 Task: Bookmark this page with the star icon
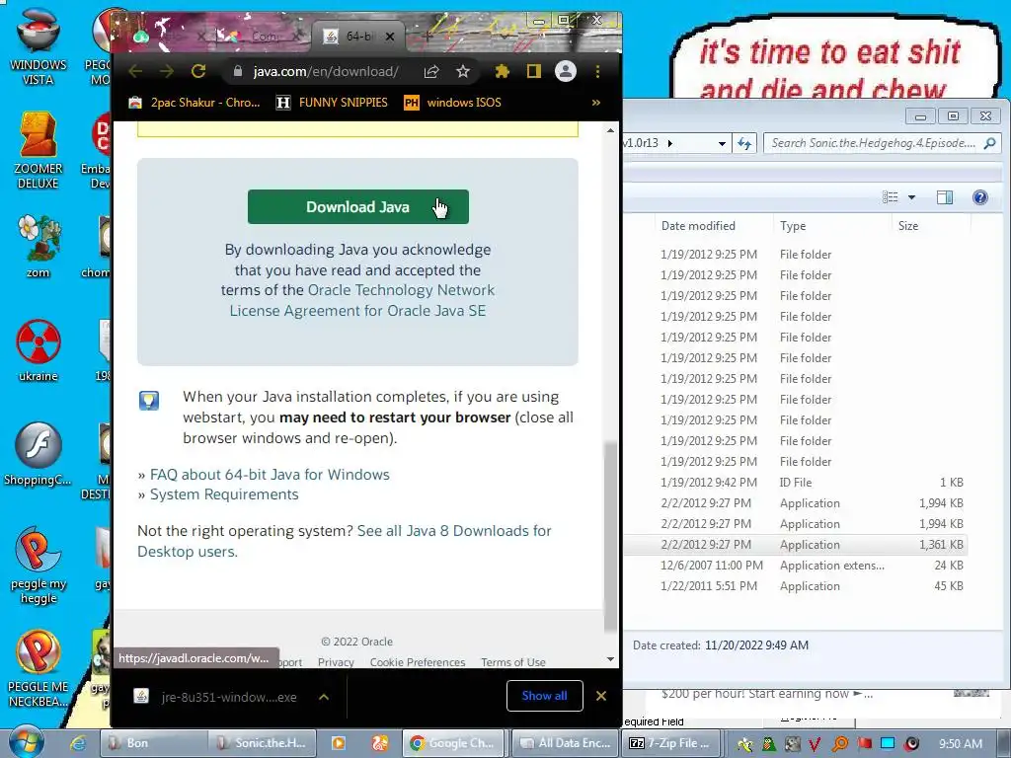pos(463,71)
